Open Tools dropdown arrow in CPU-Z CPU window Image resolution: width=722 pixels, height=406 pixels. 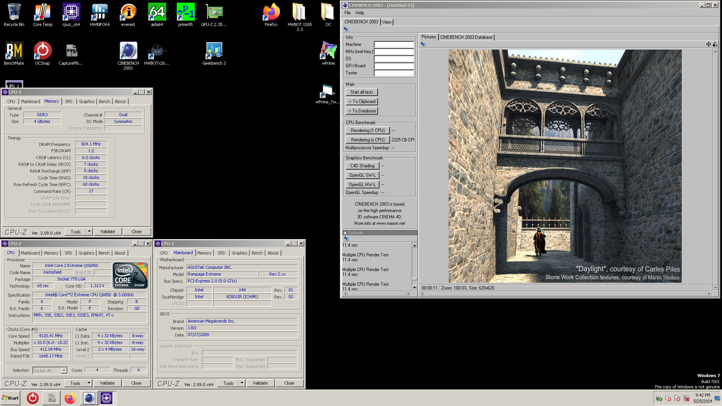click(89, 383)
